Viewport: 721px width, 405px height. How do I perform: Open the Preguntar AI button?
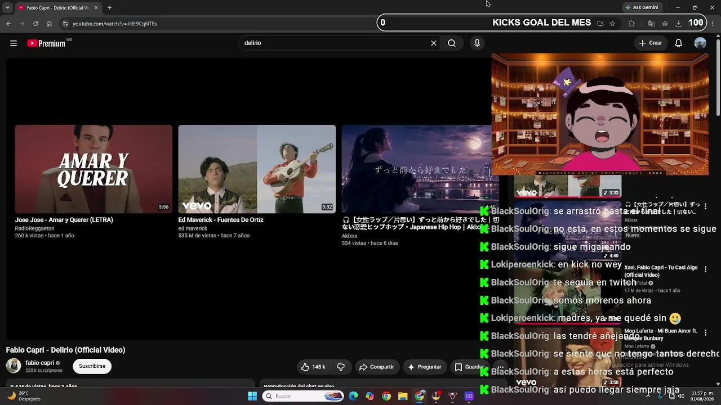(424, 367)
